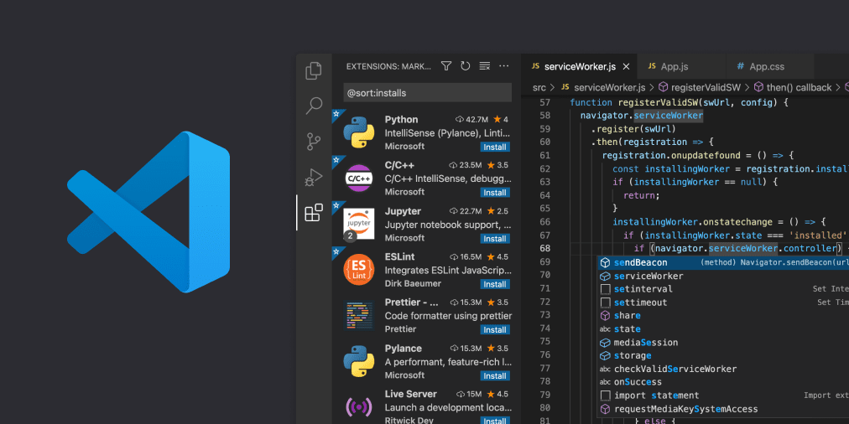The image size is (849, 424).
Task: Select the mediaSession suggestion
Action: [723, 343]
